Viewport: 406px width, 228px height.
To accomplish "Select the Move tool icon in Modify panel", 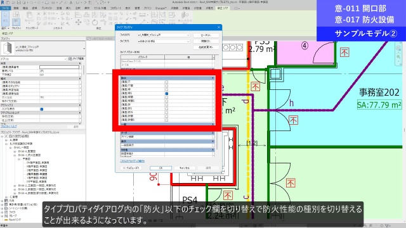I will point(78,22).
